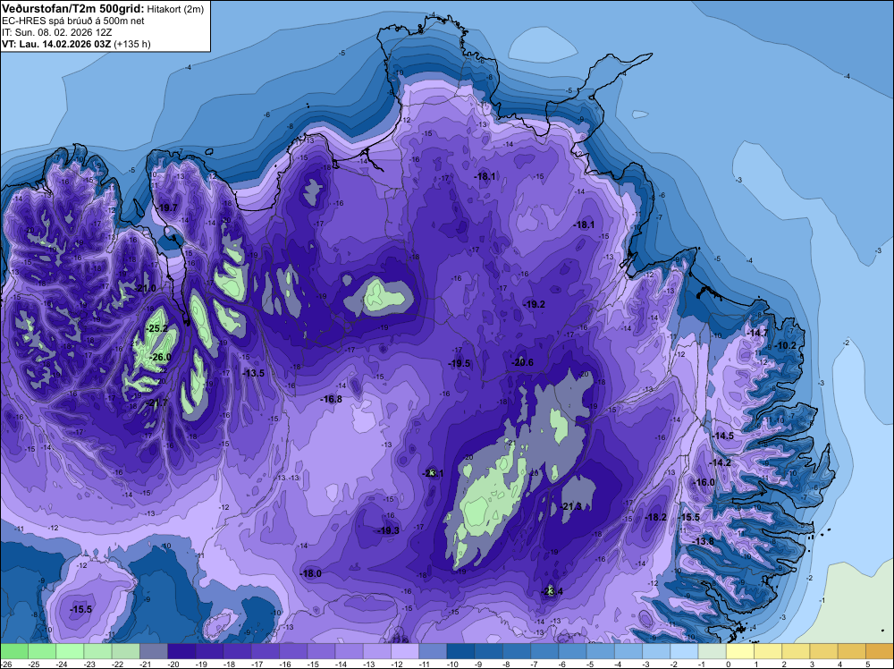Image resolution: width=894 pixels, height=669 pixels.
Task: Click the 'EC-HRES spá brúuð á 500m net' line
Action: (73, 21)
